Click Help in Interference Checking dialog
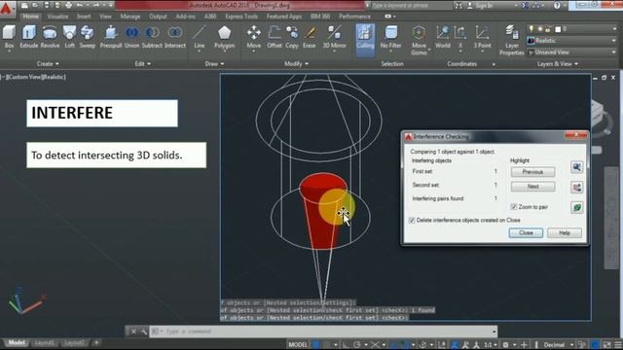Viewport: 623px width, 350px height. coord(565,233)
